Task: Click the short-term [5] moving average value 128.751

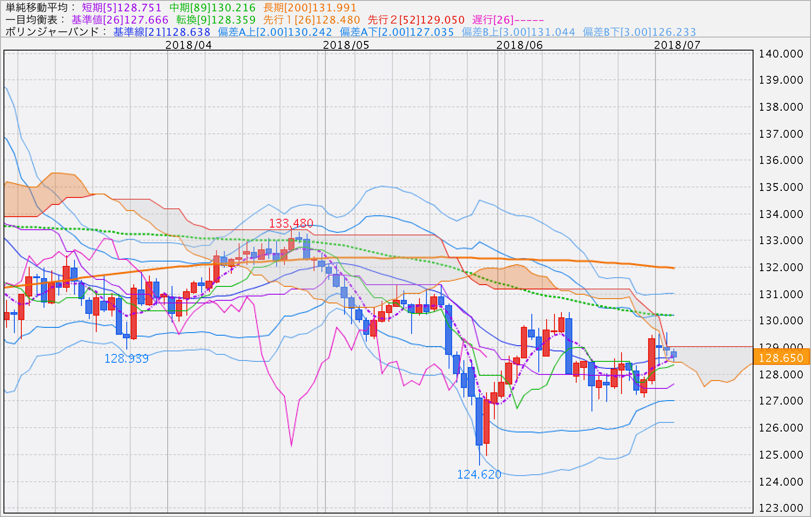Action: [x=122, y=8]
